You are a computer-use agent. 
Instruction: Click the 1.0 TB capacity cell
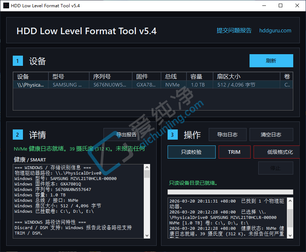tap(200, 85)
